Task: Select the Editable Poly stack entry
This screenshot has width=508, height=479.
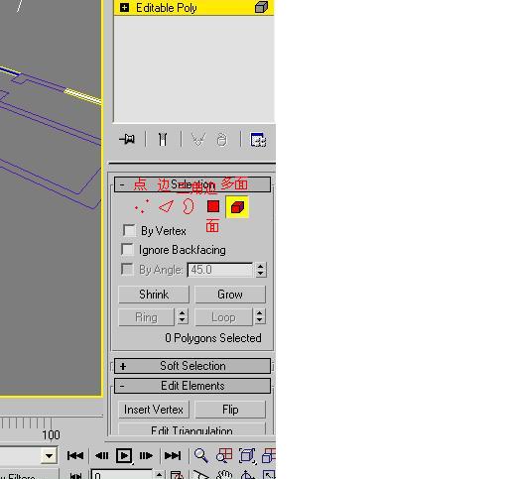Action: coord(193,8)
